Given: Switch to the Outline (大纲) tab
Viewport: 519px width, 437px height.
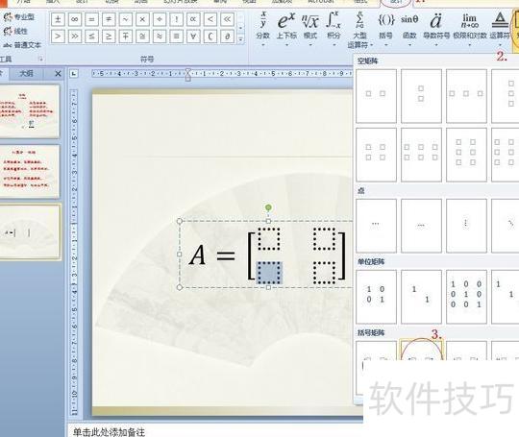Looking at the screenshot, I should point(26,73).
